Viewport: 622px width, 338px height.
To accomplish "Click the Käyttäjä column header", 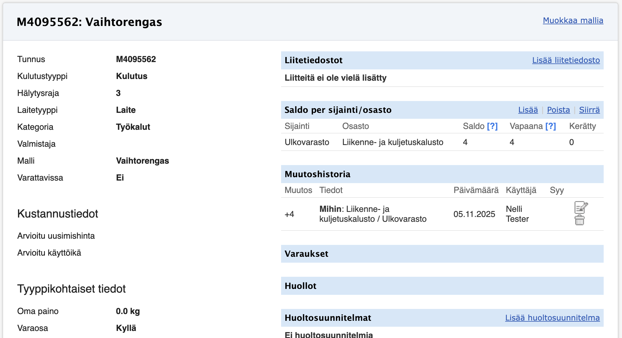I will click(x=521, y=190).
